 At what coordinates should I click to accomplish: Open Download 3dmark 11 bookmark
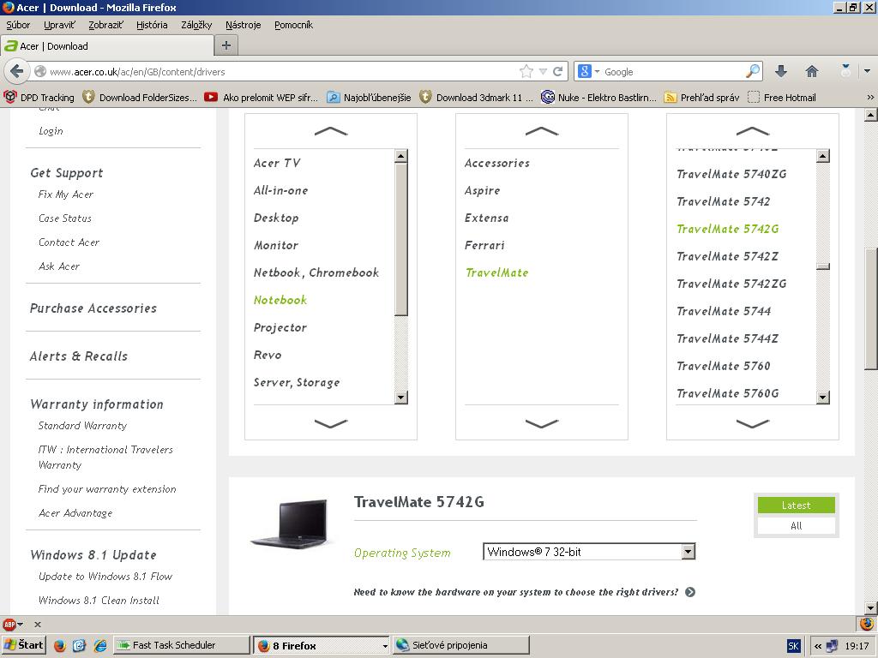(x=477, y=98)
